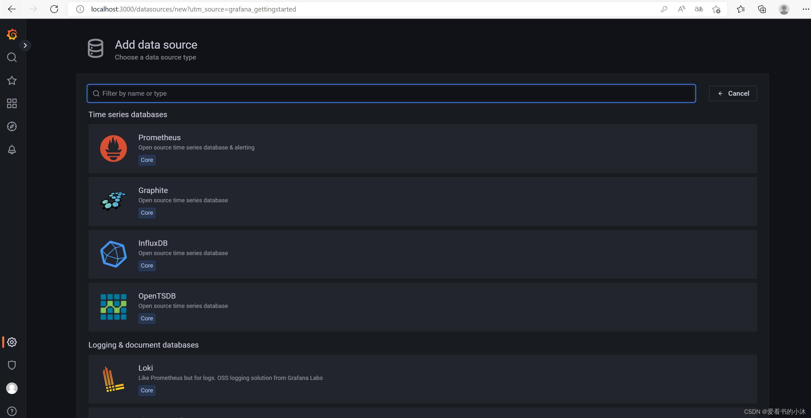Open Configuration gear icon in sidebar
This screenshot has height=418, width=811.
12,342
